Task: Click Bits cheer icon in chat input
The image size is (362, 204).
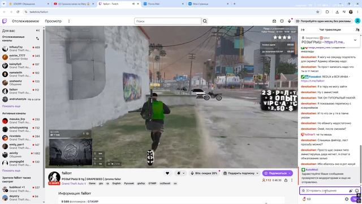Action: point(351,190)
